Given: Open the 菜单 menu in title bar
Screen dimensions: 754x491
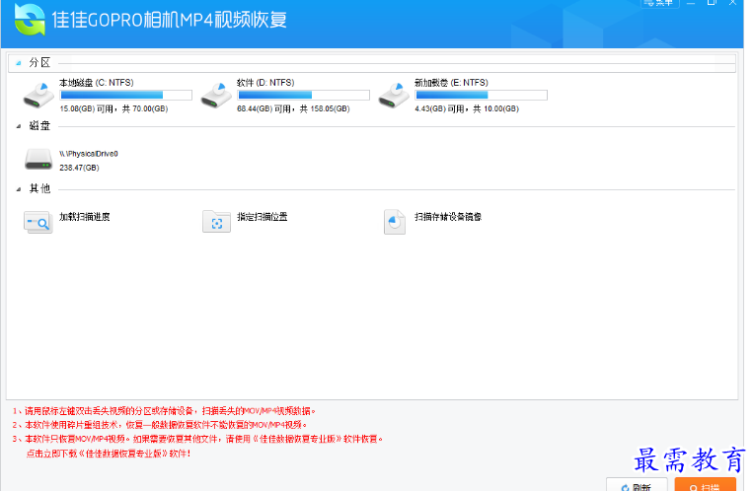Looking at the screenshot, I should (x=658, y=3).
